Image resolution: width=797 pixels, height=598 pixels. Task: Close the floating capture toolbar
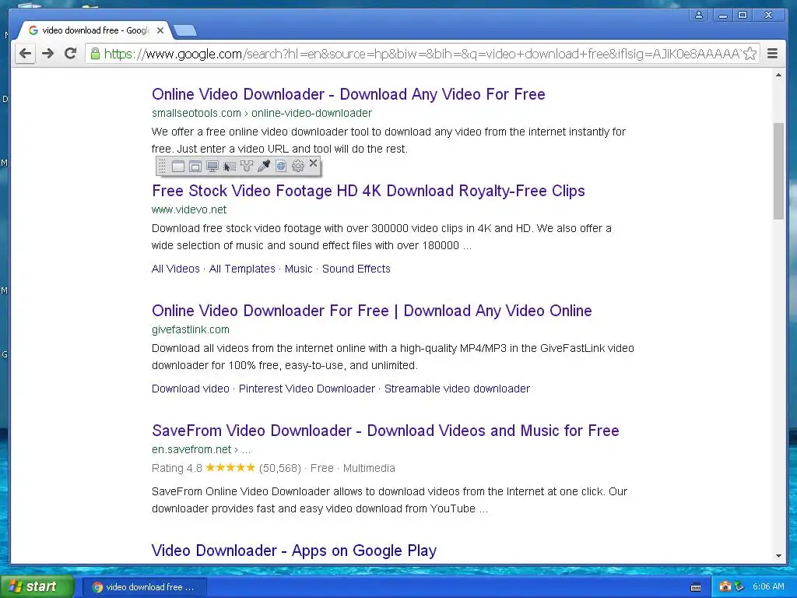pyautogui.click(x=313, y=164)
